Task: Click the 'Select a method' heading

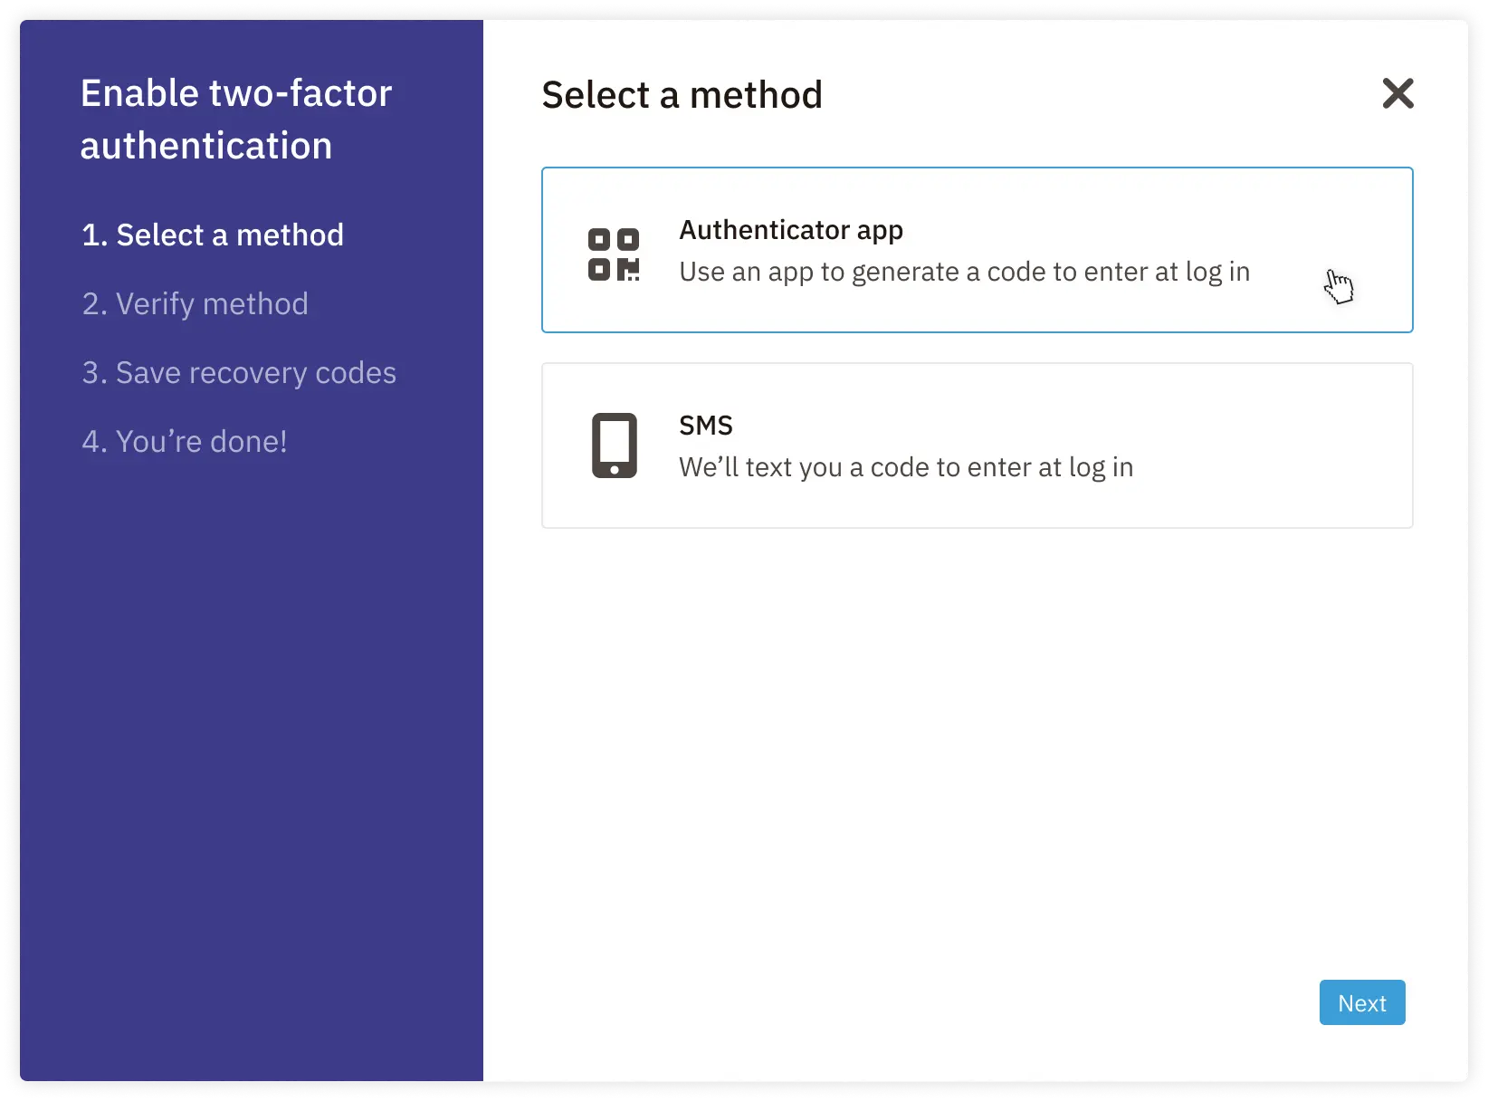Action: point(682,95)
